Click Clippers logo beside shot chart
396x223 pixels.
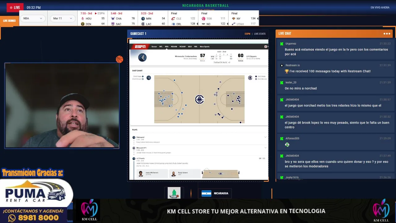(x=250, y=78)
